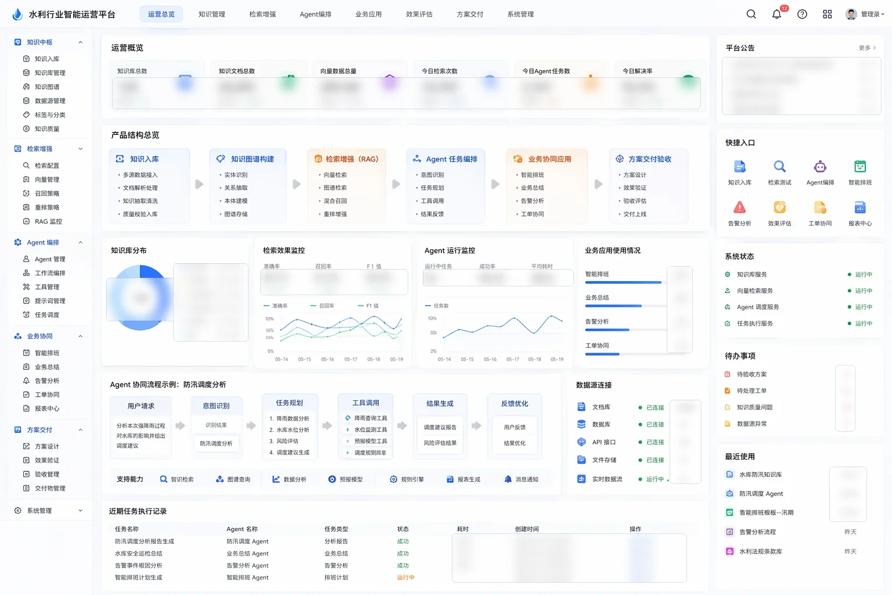Open 水库防汛知识库 in recent list
Viewport: 892px width, 595px height.
(760, 475)
